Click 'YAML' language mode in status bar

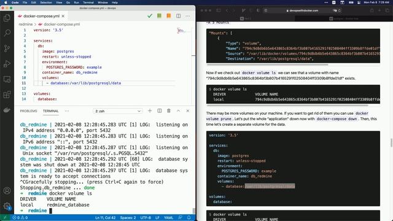pyautogui.click(x=168, y=218)
